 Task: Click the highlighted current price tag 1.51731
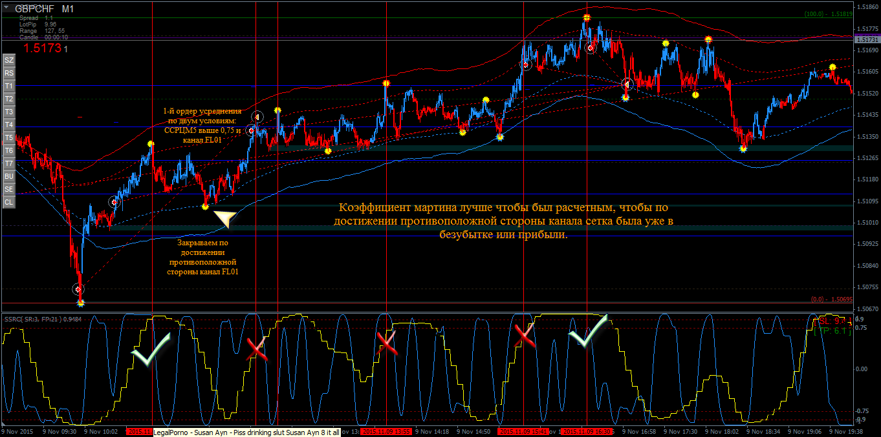(x=867, y=39)
